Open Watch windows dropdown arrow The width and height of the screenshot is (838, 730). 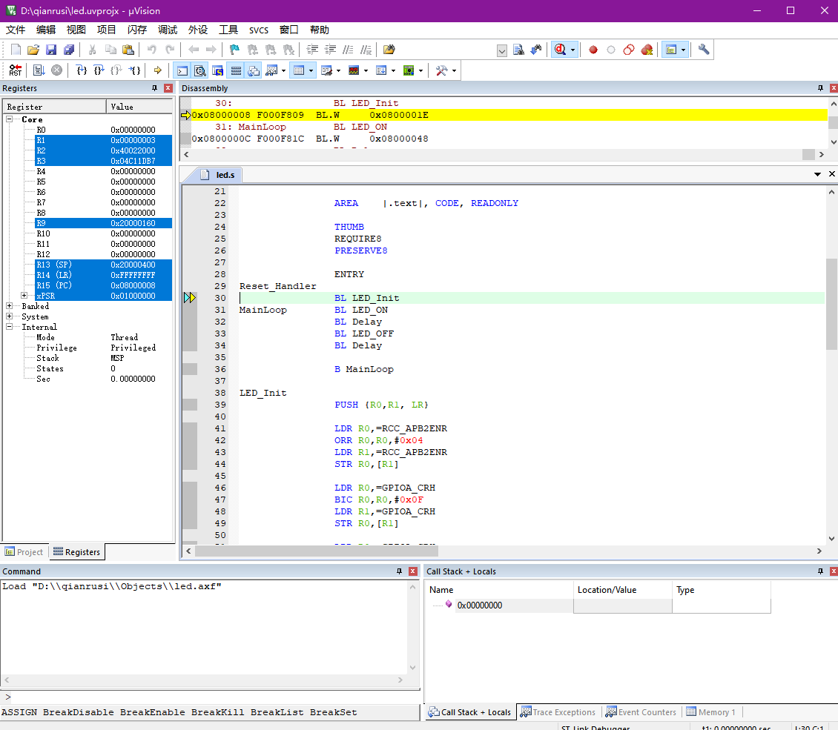tap(284, 70)
